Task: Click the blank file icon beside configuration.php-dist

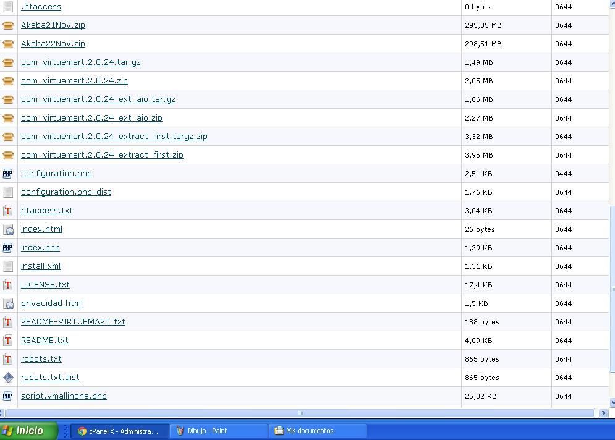Action: (x=8, y=192)
